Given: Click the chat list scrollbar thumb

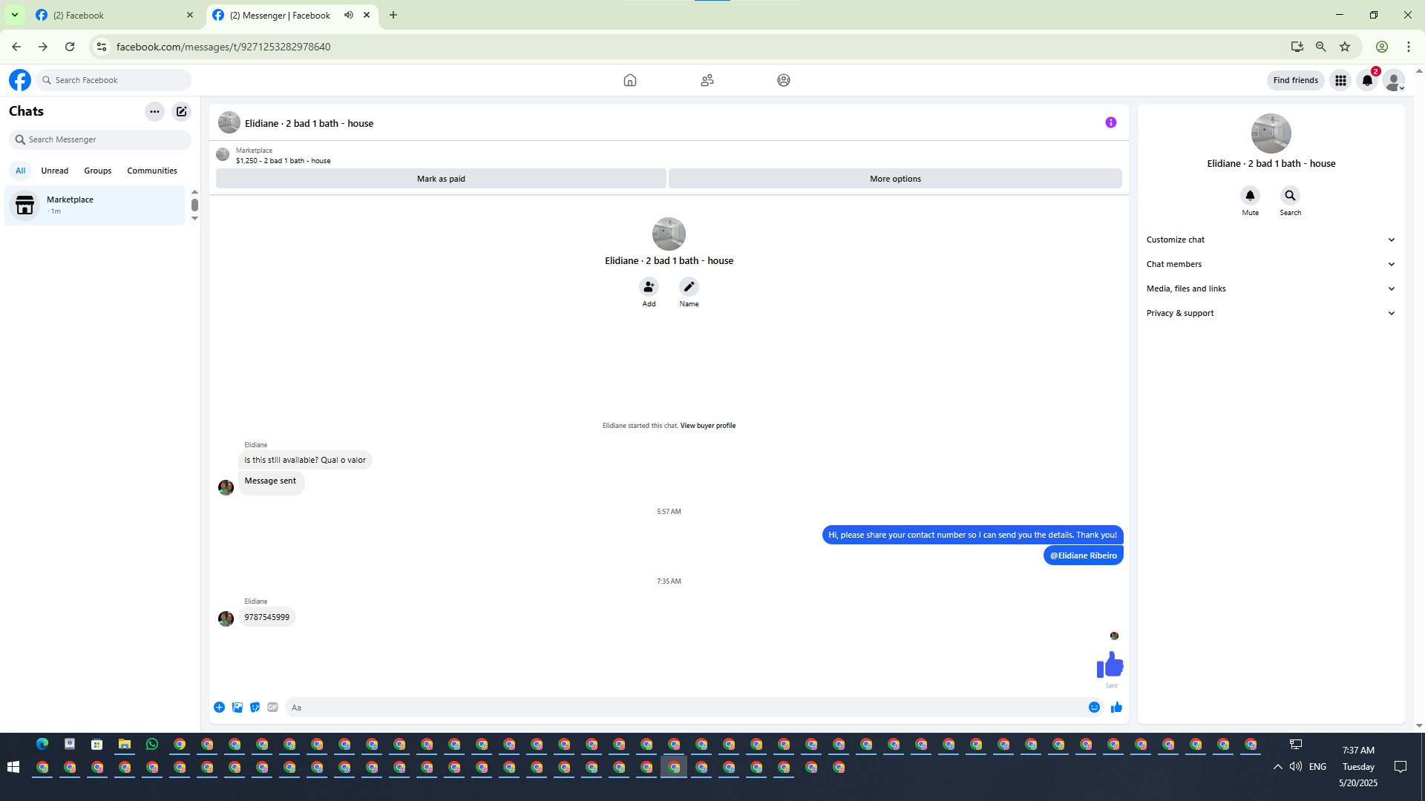Looking at the screenshot, I should 194,205.
